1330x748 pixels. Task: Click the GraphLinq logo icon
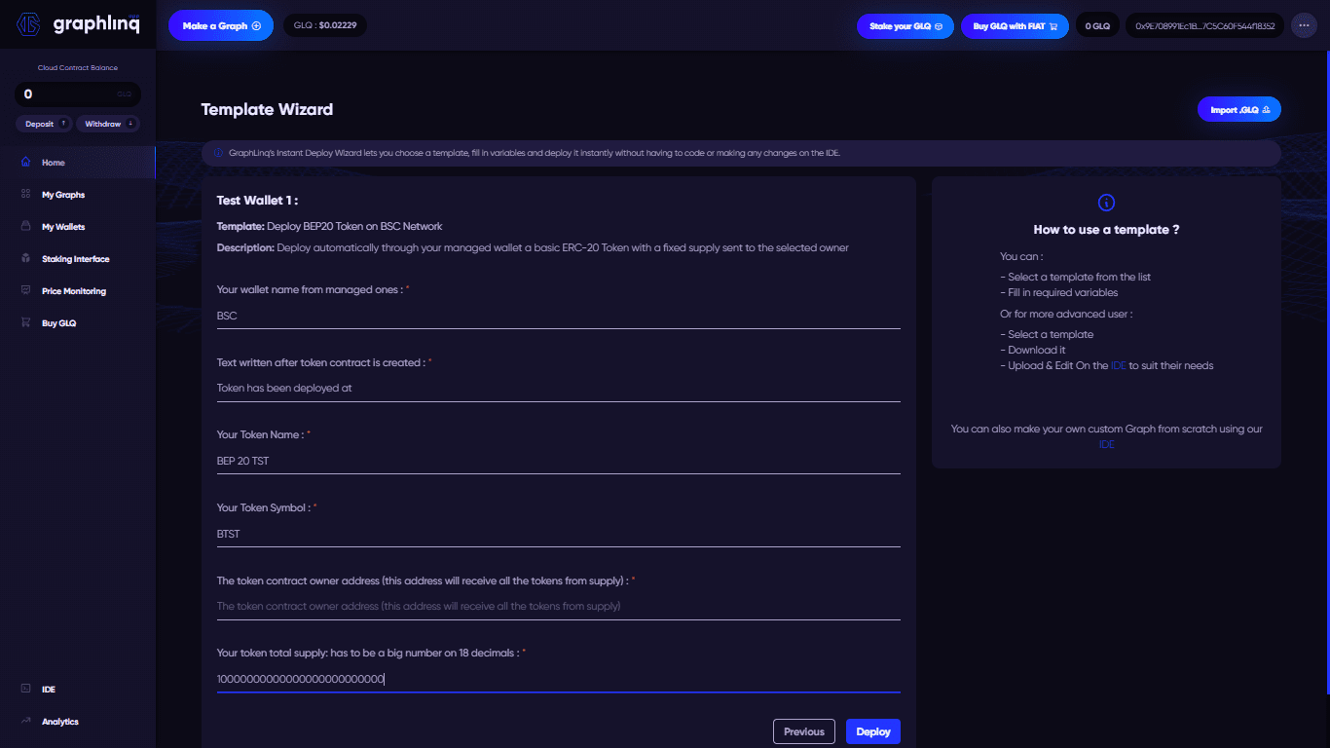[29, 24]
